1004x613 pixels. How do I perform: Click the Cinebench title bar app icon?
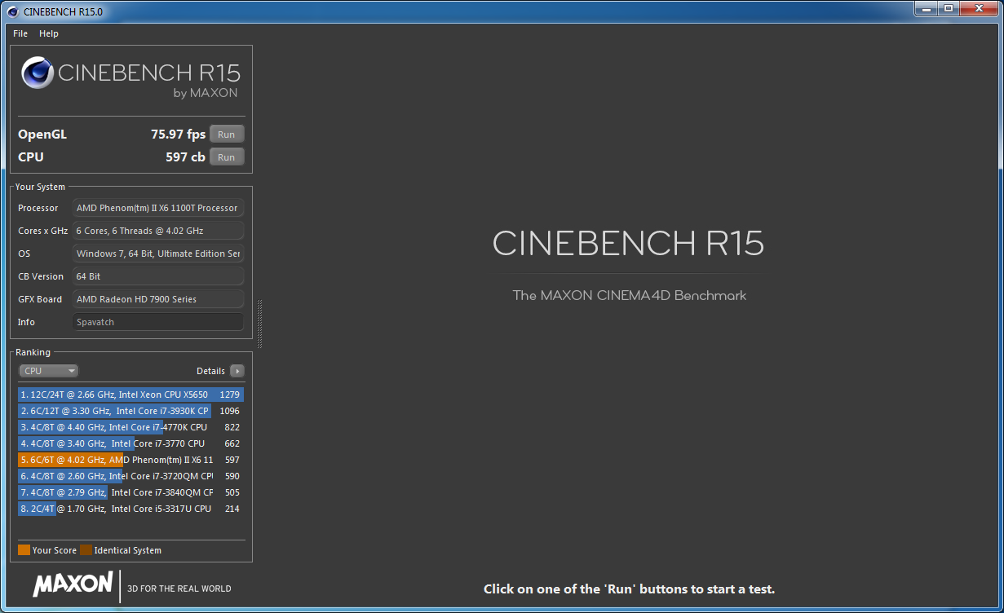[x=12, y=11]
